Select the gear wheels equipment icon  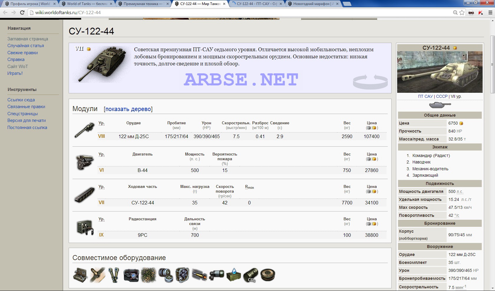165,275
